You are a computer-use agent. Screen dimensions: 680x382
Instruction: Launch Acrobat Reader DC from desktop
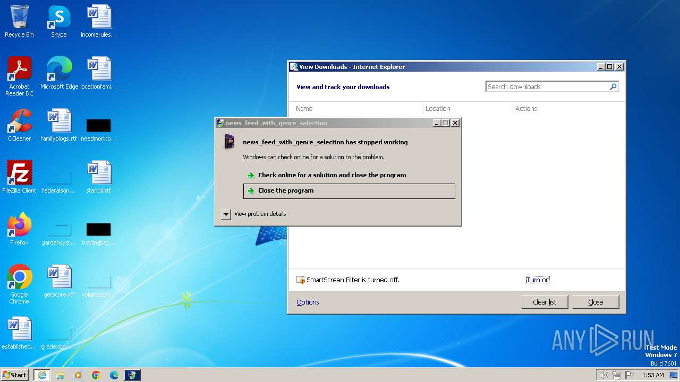(x=19, y=76)
